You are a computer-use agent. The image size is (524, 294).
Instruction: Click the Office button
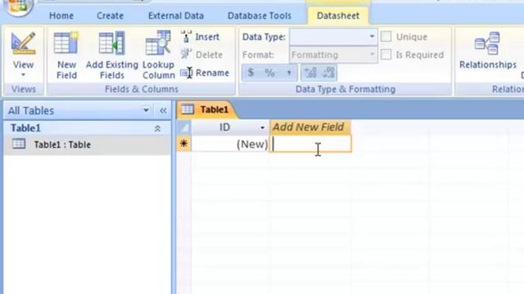pos(18,6)
